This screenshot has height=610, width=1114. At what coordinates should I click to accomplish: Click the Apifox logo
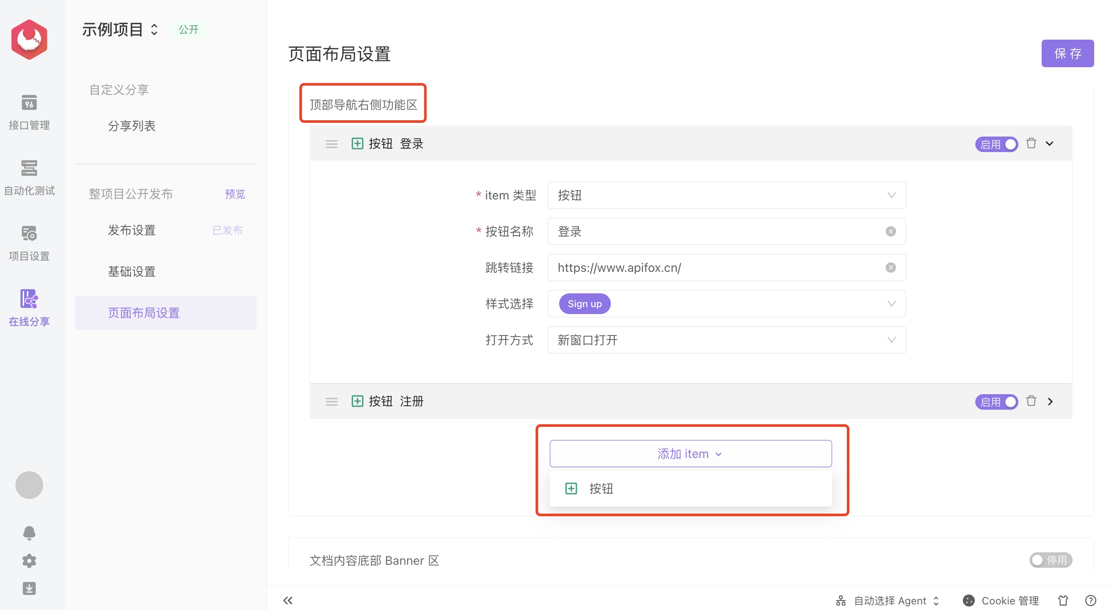[28, 39]
